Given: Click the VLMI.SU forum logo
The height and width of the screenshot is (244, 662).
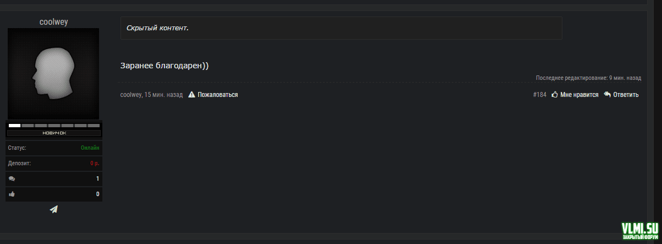Looking at the screenshot, I should (639, 231).
